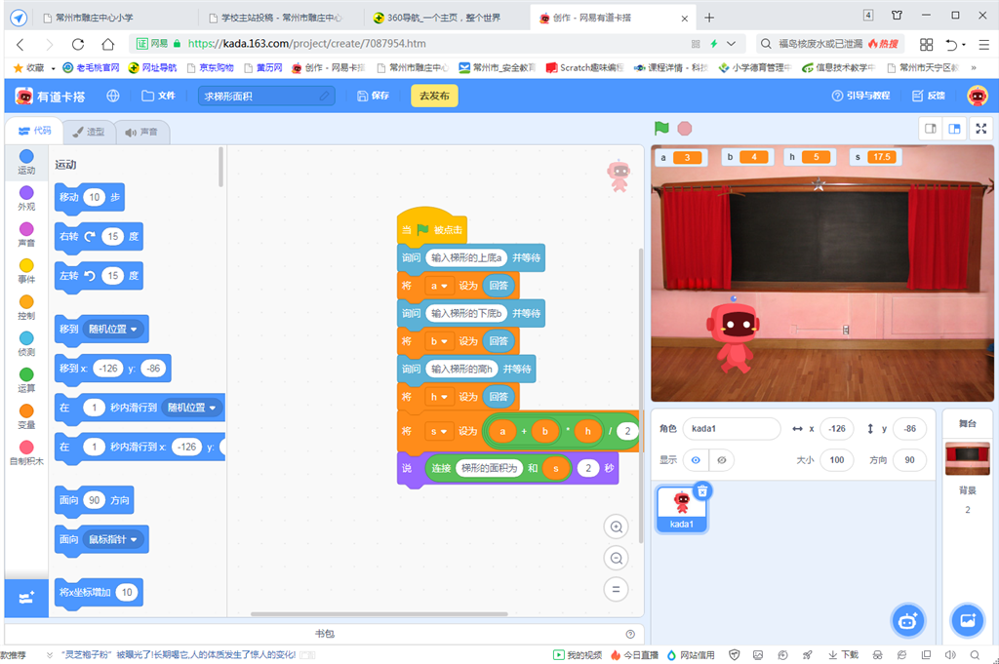999x664 pixels.
Task: Select the 外观 purple category circle
Action: (26, 193)
